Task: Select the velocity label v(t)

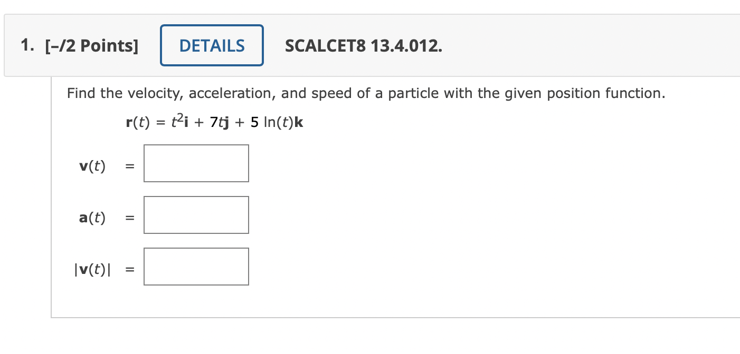Action: coord(92,166)
